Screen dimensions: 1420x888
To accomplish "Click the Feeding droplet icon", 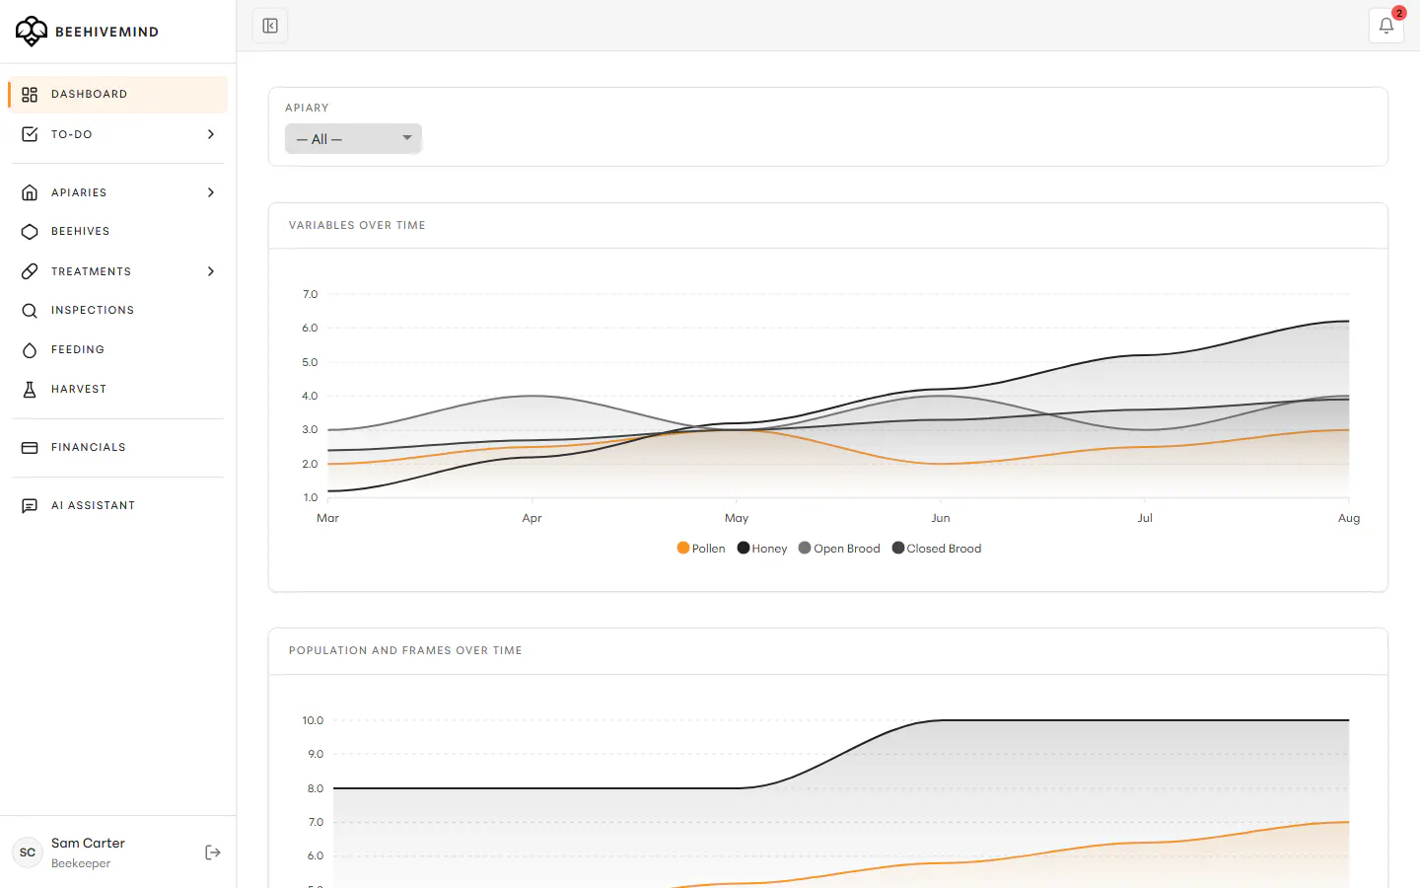I will point(30,350).
